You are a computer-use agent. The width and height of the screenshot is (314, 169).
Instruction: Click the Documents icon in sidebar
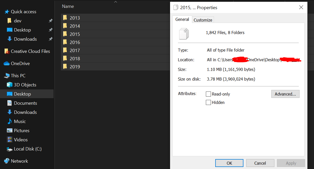click(10, 103)
